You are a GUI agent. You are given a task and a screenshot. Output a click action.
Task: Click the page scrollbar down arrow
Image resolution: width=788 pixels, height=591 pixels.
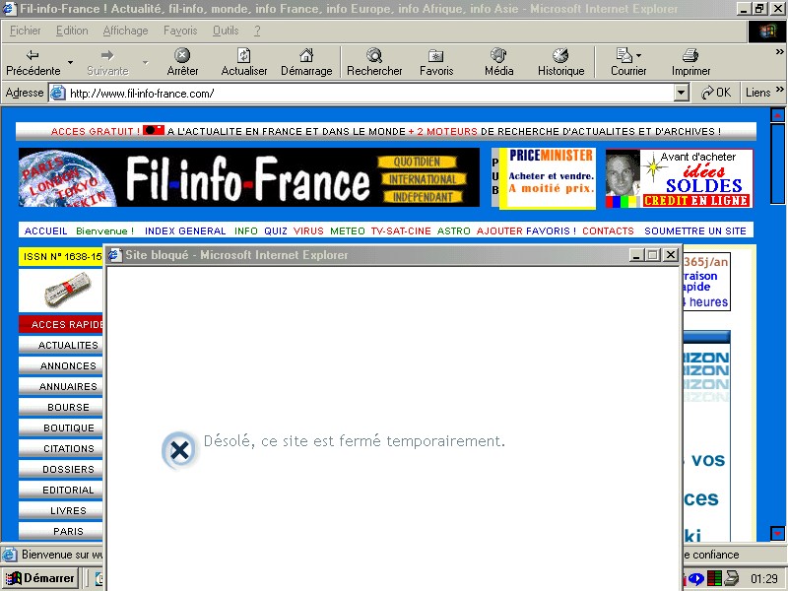(777, 533)
